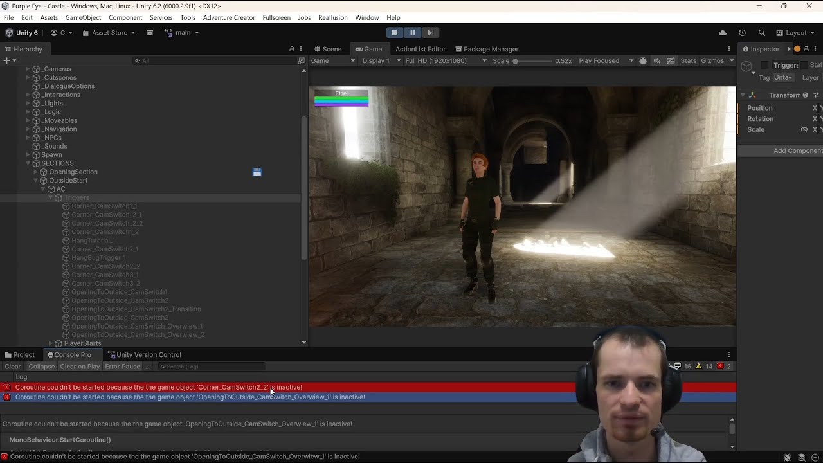Click the Scale slider handle

point(515,61)
